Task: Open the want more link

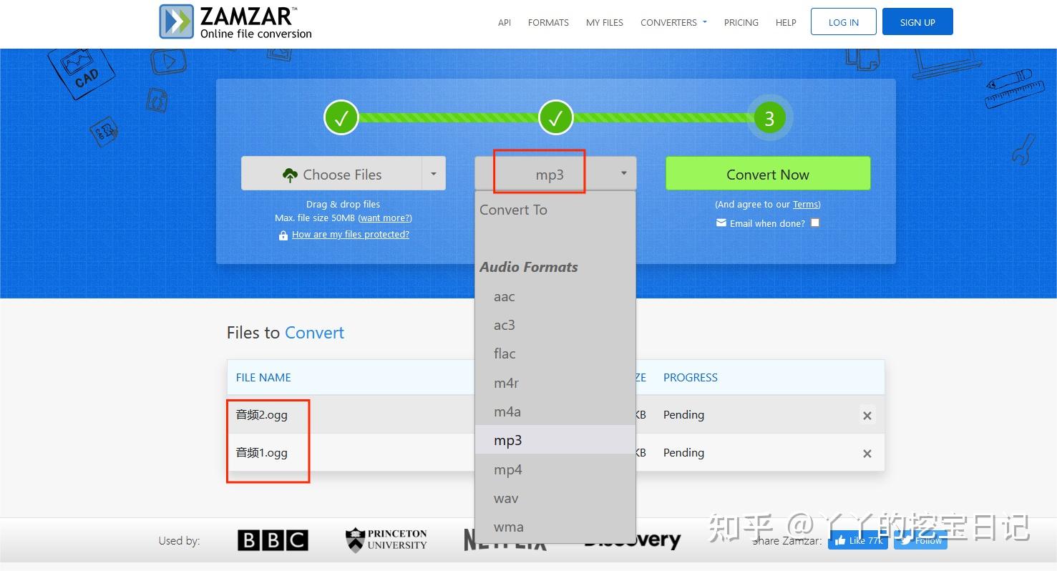Action: pos(385,218)
